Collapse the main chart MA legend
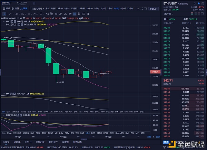 tap(4, 21)
